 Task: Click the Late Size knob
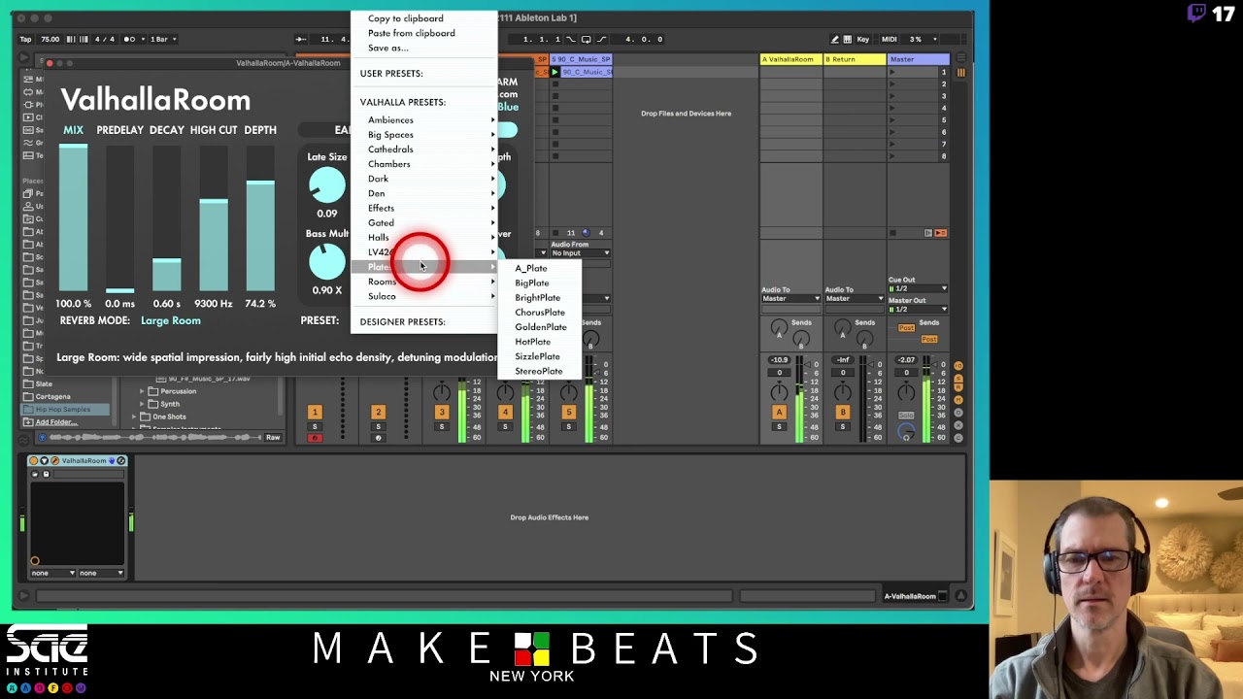[327, 185]
